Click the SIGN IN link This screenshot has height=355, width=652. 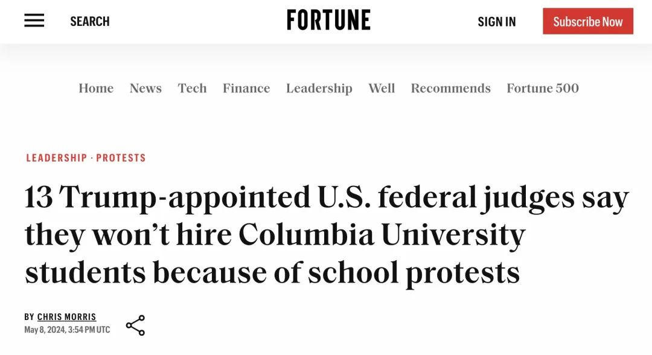coord(496,22)
